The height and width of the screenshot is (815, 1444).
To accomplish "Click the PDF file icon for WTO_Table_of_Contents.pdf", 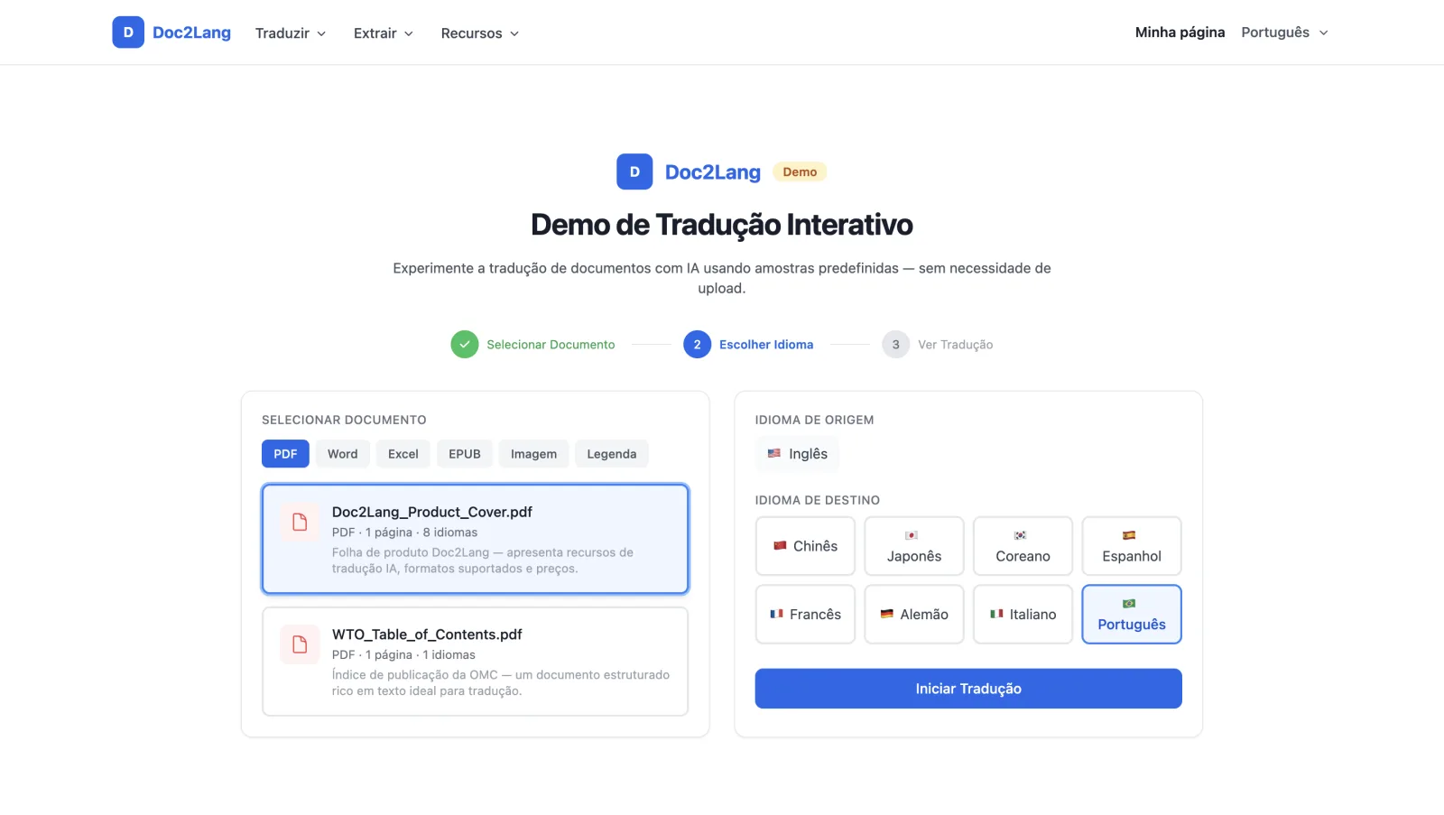I will 300,644.
